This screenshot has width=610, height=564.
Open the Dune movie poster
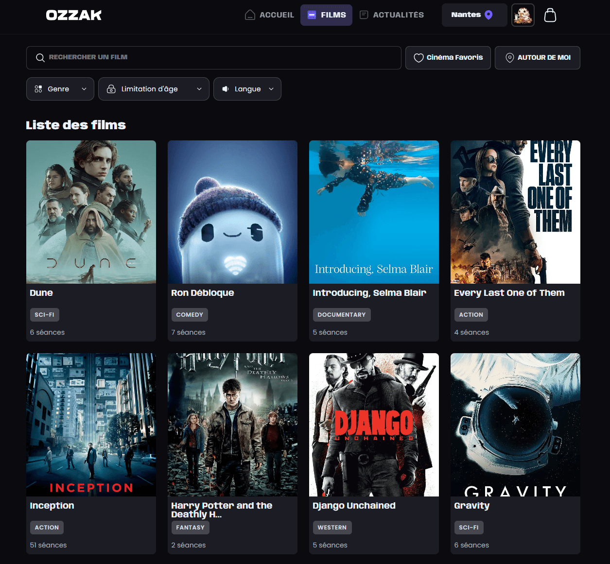point(91,212)
